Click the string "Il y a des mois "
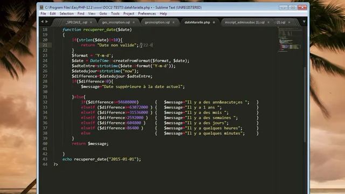345x194 pixels. pos(206,113)
